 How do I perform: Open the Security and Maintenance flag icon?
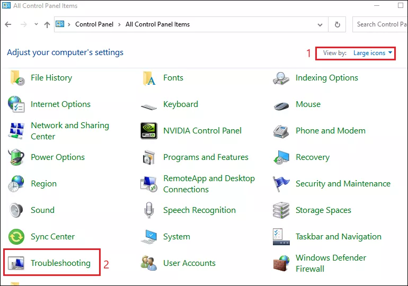(x=281, y=184)
